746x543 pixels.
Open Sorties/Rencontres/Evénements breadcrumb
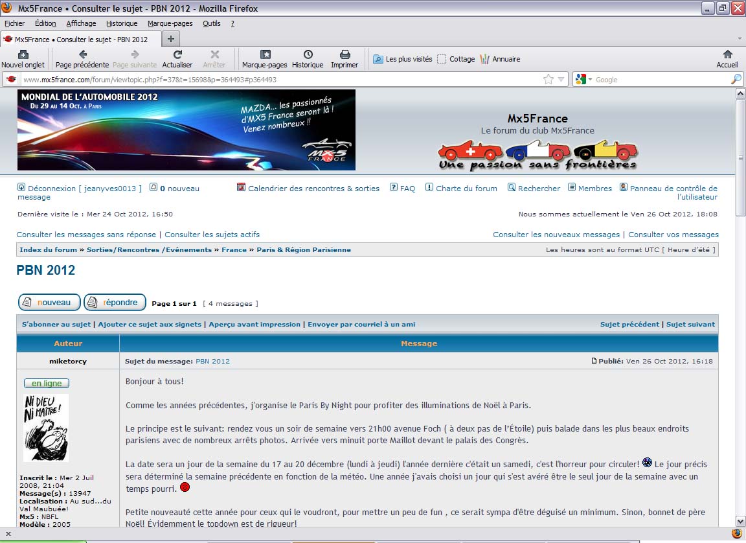point(149,250)
